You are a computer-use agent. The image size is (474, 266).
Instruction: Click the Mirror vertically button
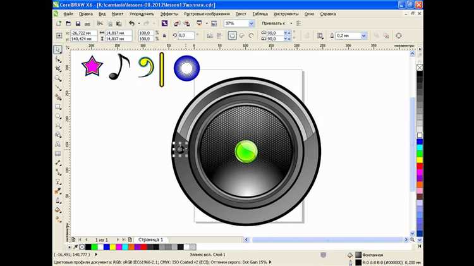pos(219,35)
